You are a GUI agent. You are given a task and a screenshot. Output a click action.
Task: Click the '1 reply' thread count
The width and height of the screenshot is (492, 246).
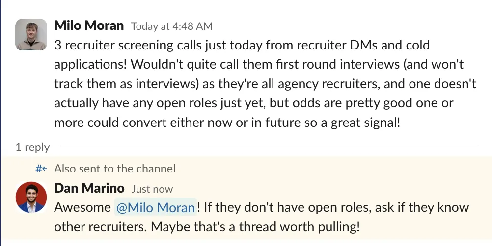pos(32,147)
